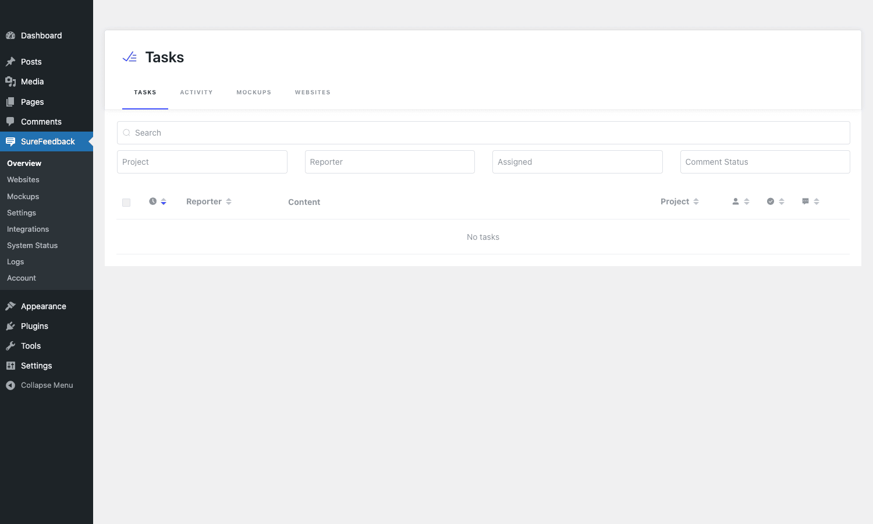Sort by date using clock column arrows
This screenshot has width=873, height=524.
point(164,201)
